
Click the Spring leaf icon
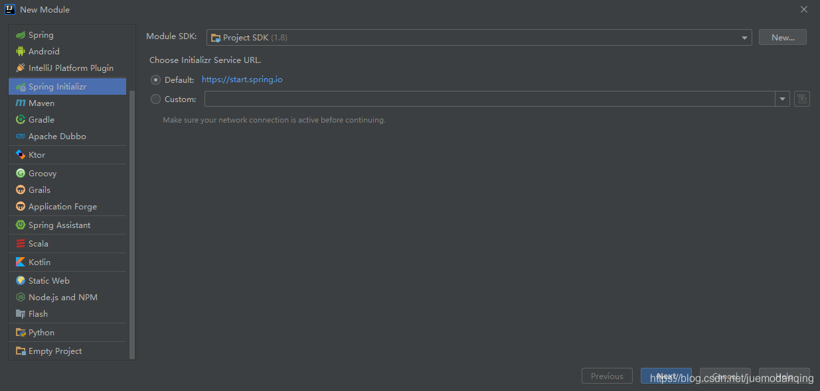tap(21, 35)
